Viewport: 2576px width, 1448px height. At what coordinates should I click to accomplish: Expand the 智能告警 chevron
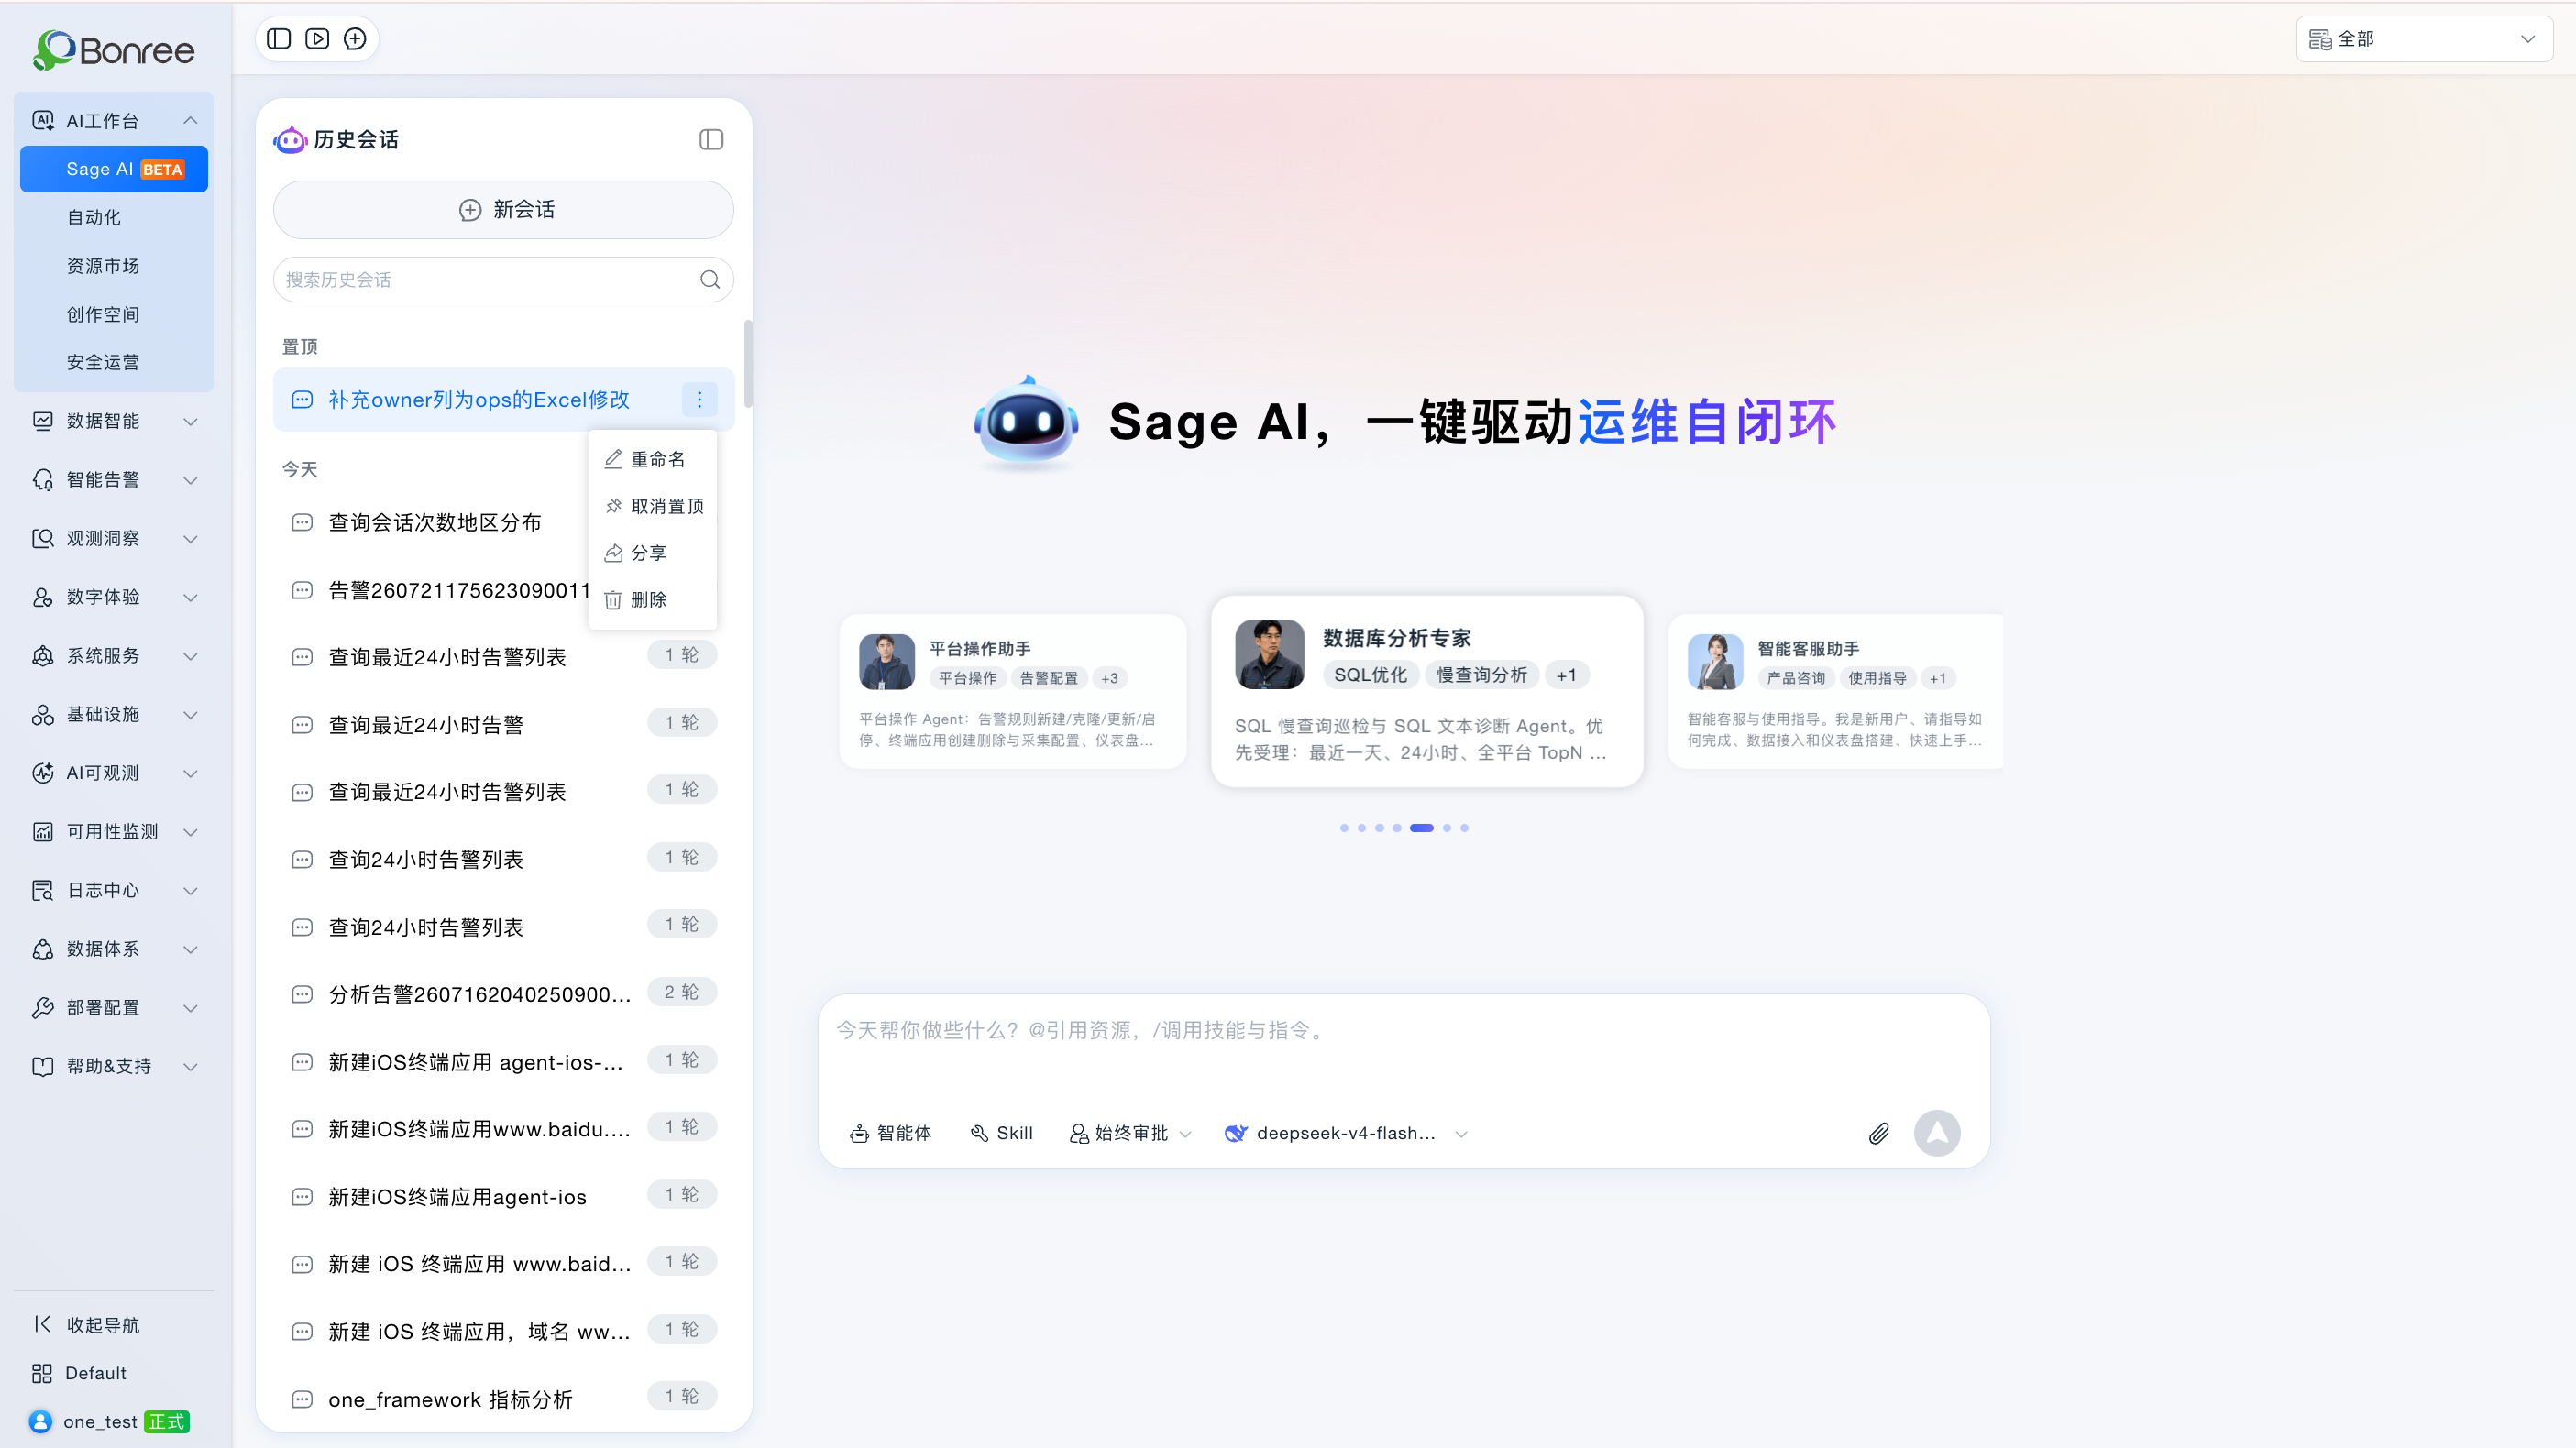[x=190, y=480]
